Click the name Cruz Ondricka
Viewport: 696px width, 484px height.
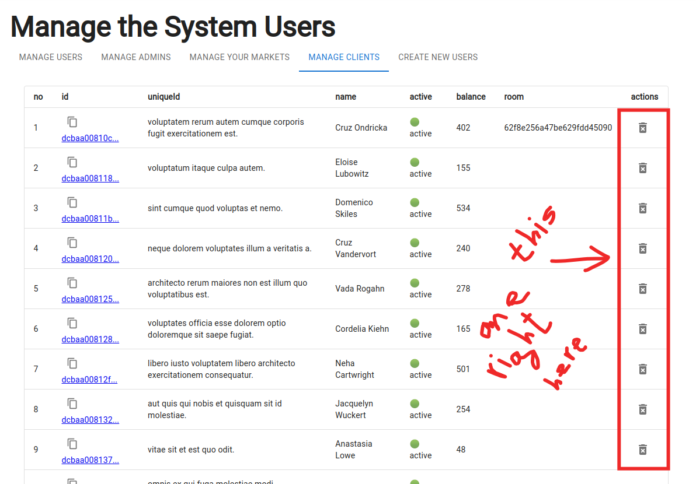tap(361, 128)
